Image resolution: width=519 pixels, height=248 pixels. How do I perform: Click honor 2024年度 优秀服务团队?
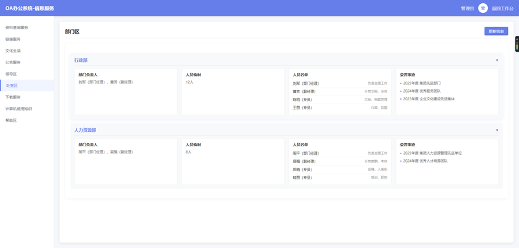(422, 91)
